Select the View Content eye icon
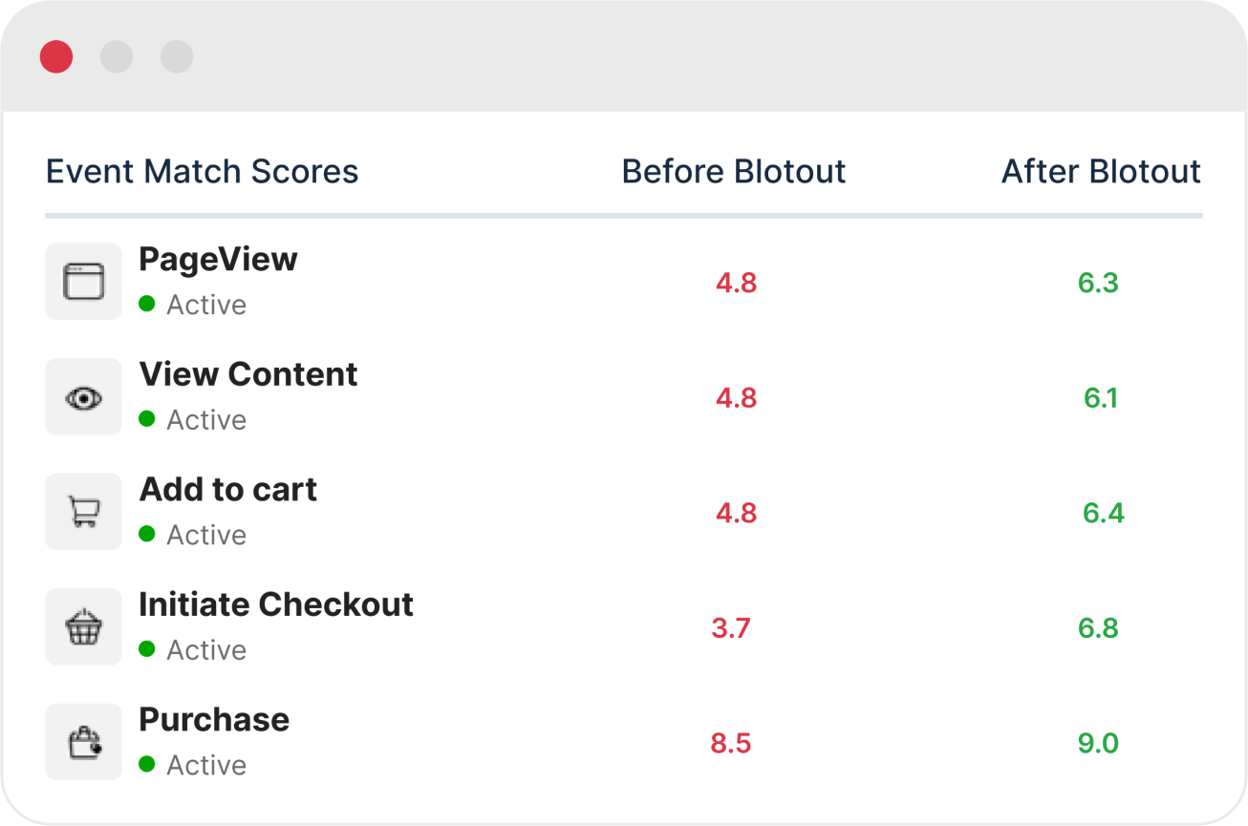Image resolution: width=1248 pixels, height=826 pixels. tap(83, 397)
